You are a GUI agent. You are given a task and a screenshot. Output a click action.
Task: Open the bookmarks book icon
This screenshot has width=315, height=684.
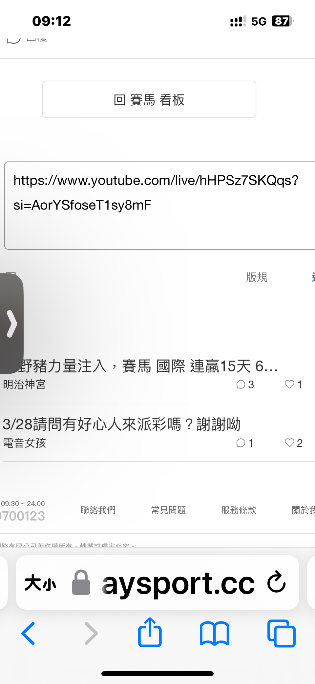[x=215, y=633]
